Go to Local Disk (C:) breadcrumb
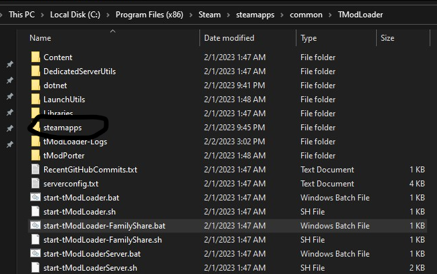The image size is (437, 274). click(x=75, y=15)
